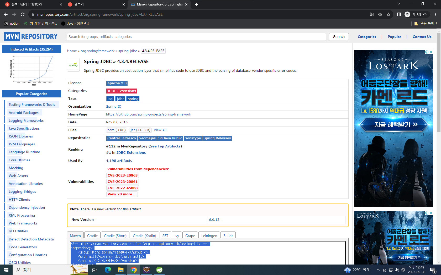
Task: Open CVE-2023-20863 vulnerability
Action: point(123,175)
